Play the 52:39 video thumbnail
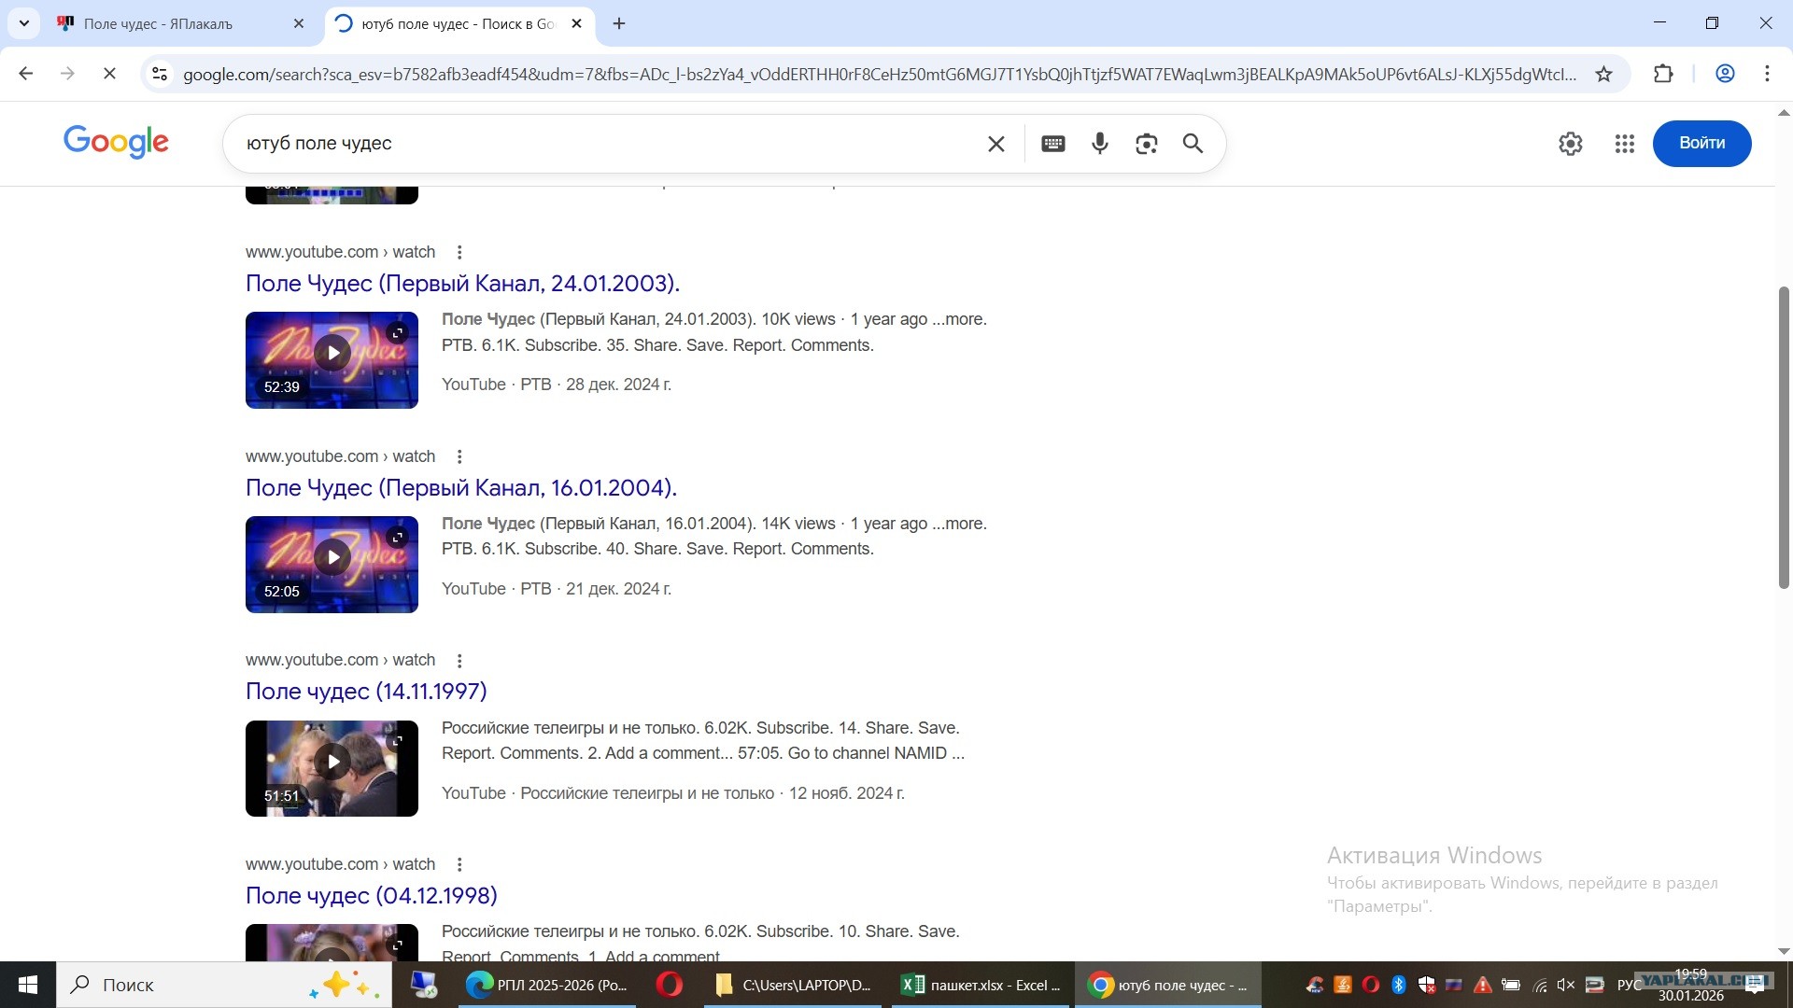This screenshot has height=1008, width=1793. [332, 353]
